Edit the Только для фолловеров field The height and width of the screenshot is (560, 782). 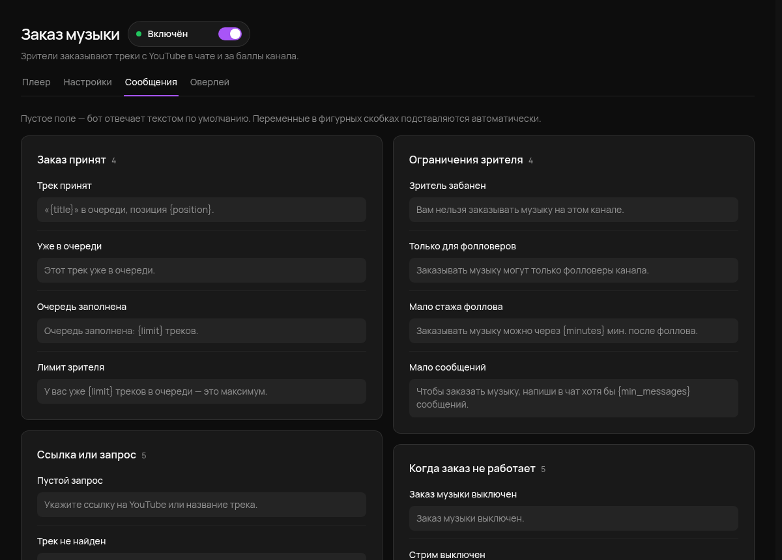pyautogui.click(x=573, y=270)
